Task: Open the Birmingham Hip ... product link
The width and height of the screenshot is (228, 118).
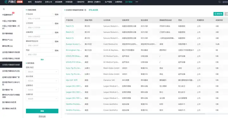Action: click(74, 50)
